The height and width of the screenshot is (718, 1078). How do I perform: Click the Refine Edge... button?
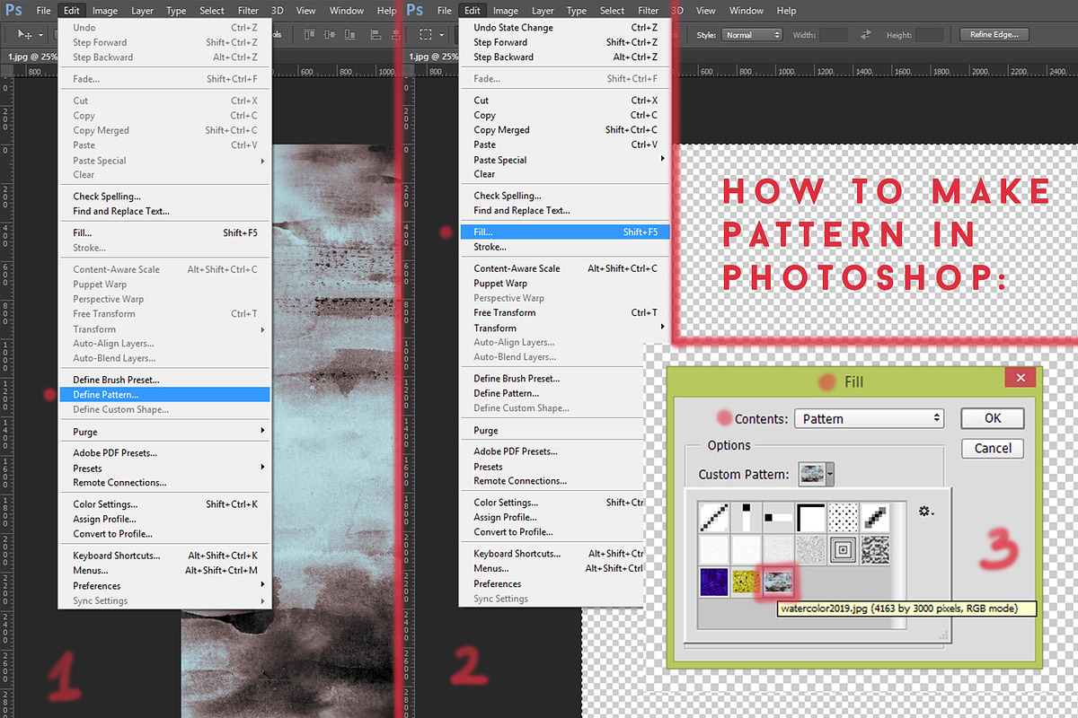(x=994, y=35)
